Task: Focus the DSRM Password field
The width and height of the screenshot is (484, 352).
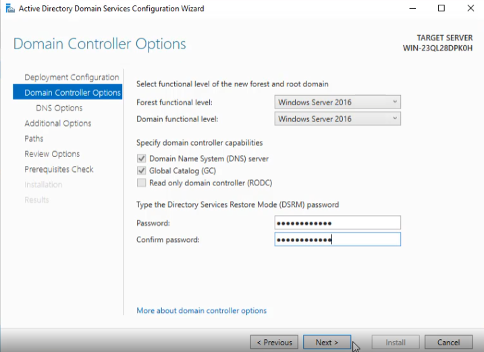Action: 338,223
